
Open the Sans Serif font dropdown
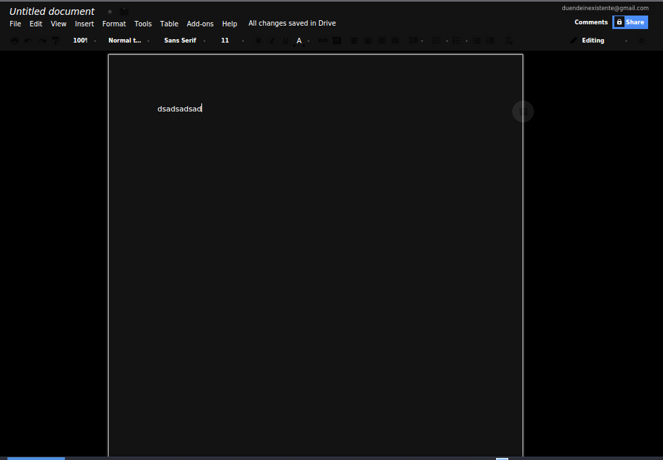click(x=180, y=40)
